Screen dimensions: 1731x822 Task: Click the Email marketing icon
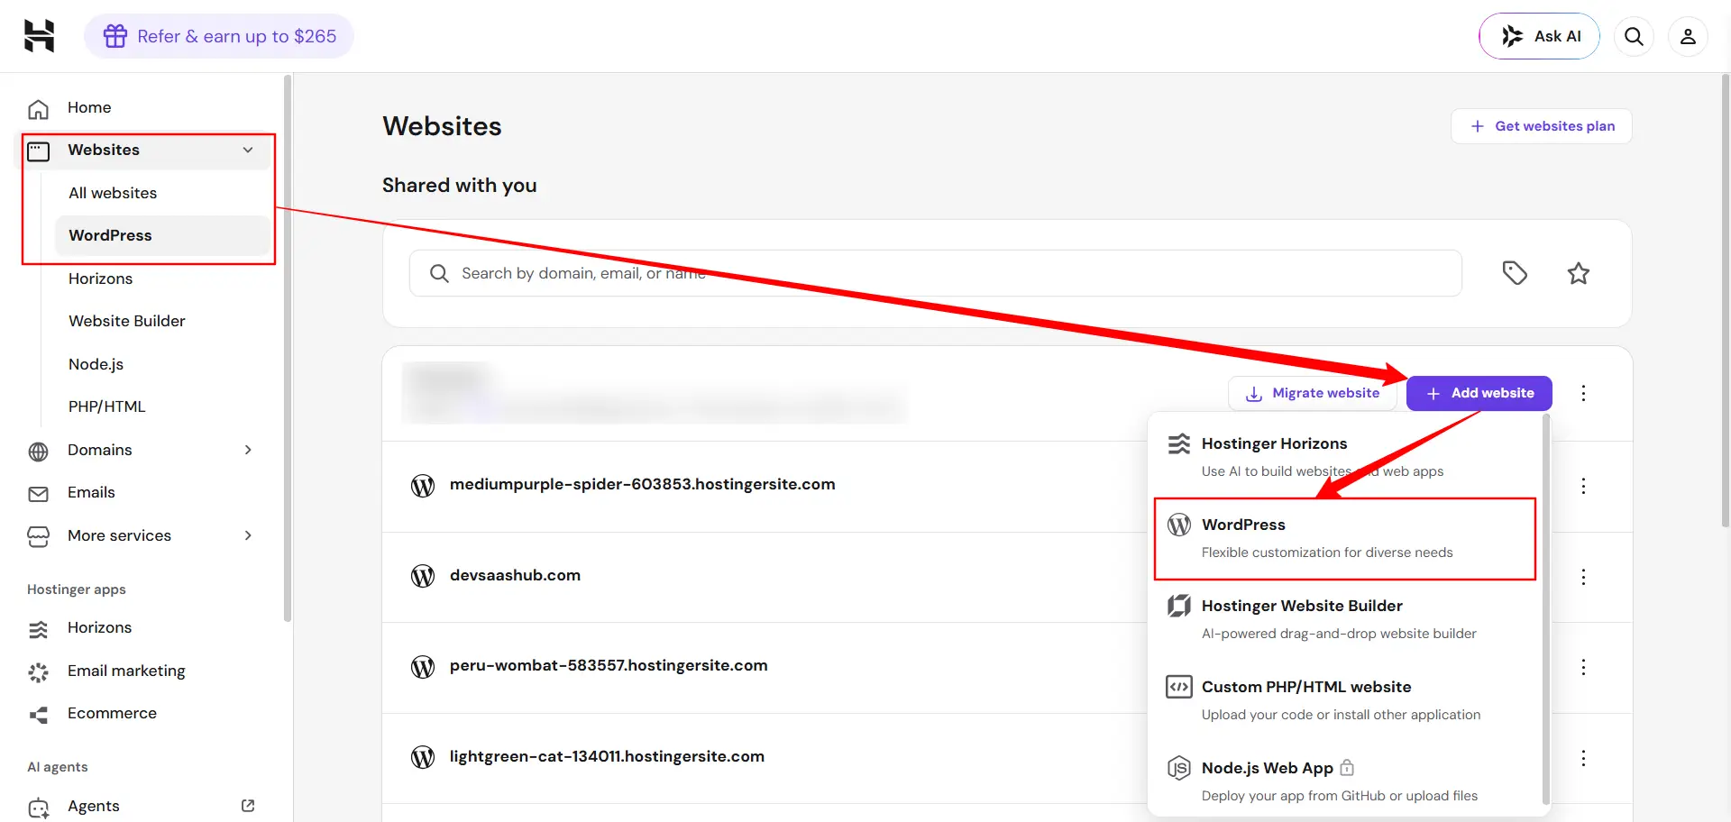(x=38, y=671)
